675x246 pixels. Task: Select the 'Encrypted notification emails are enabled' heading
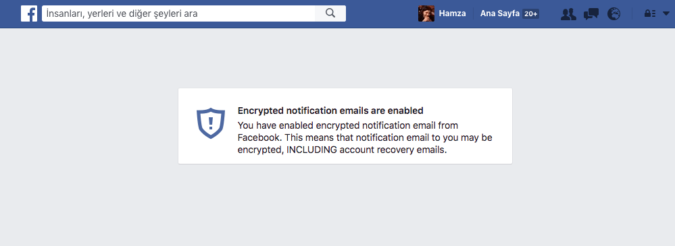tap(330, 111)
